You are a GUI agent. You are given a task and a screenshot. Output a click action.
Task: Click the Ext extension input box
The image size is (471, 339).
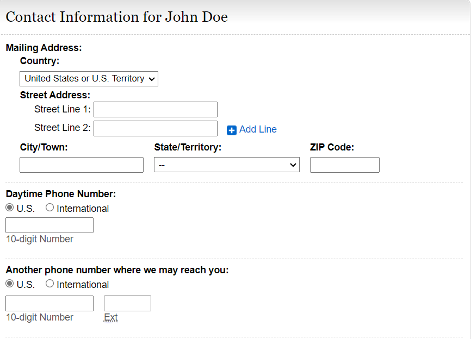(x=127, y=303)
